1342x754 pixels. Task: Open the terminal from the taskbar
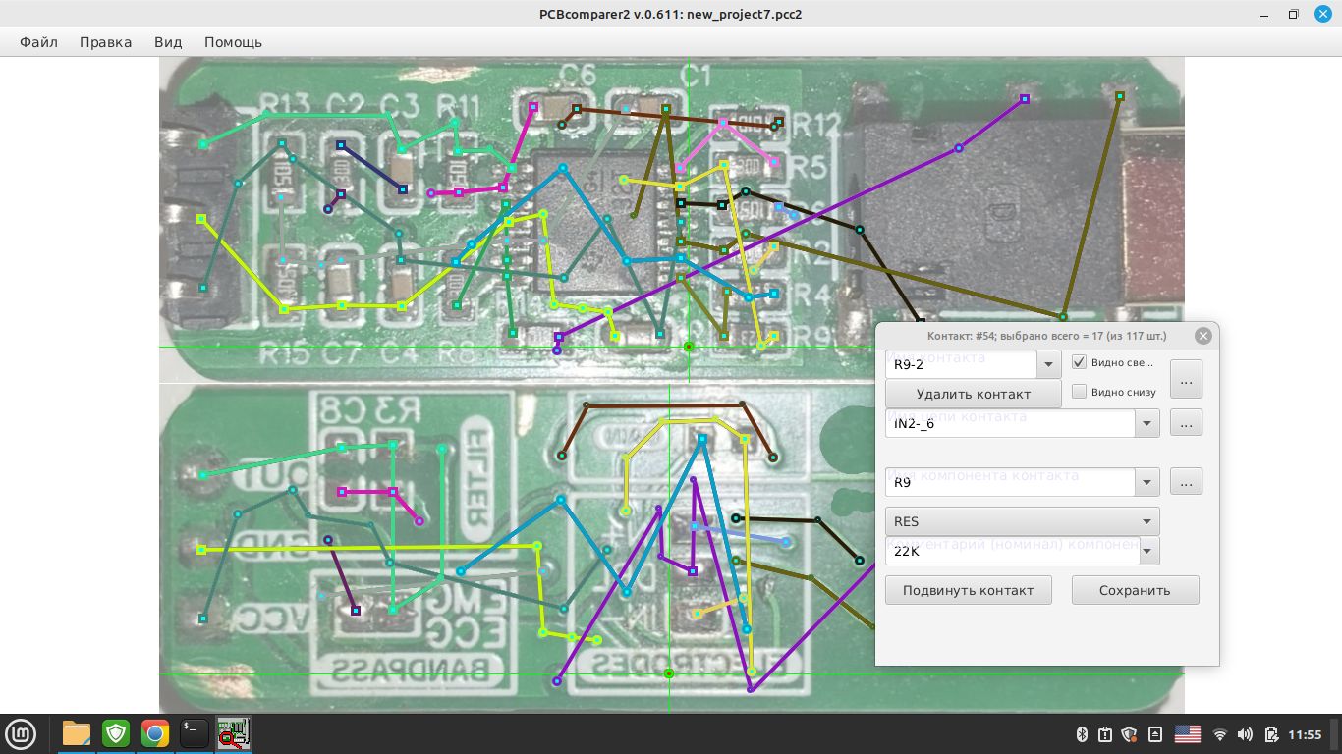(x=194, y=733)
